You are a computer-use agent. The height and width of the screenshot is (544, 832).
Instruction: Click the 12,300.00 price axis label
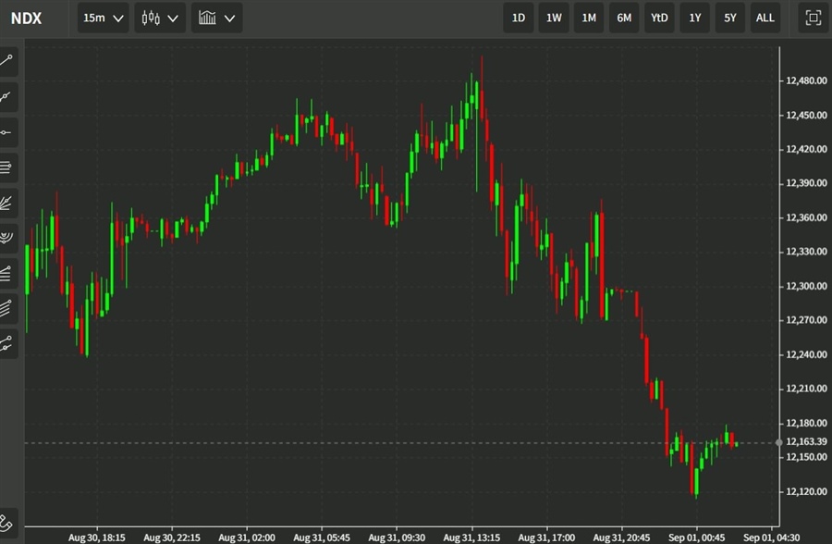pyautogui.click(x=806, y=287)
